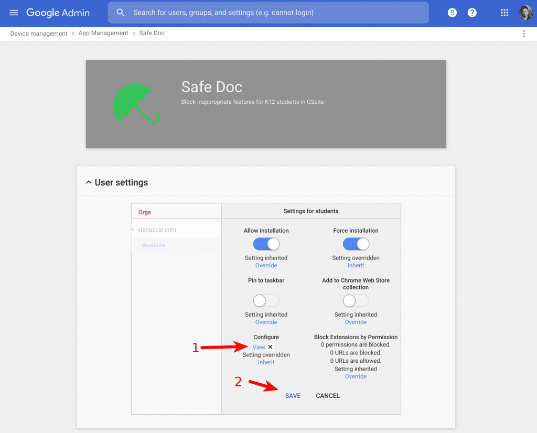The image size is (537, 433).
Task: Toggle the Allow installation switch
Action: 266,244
